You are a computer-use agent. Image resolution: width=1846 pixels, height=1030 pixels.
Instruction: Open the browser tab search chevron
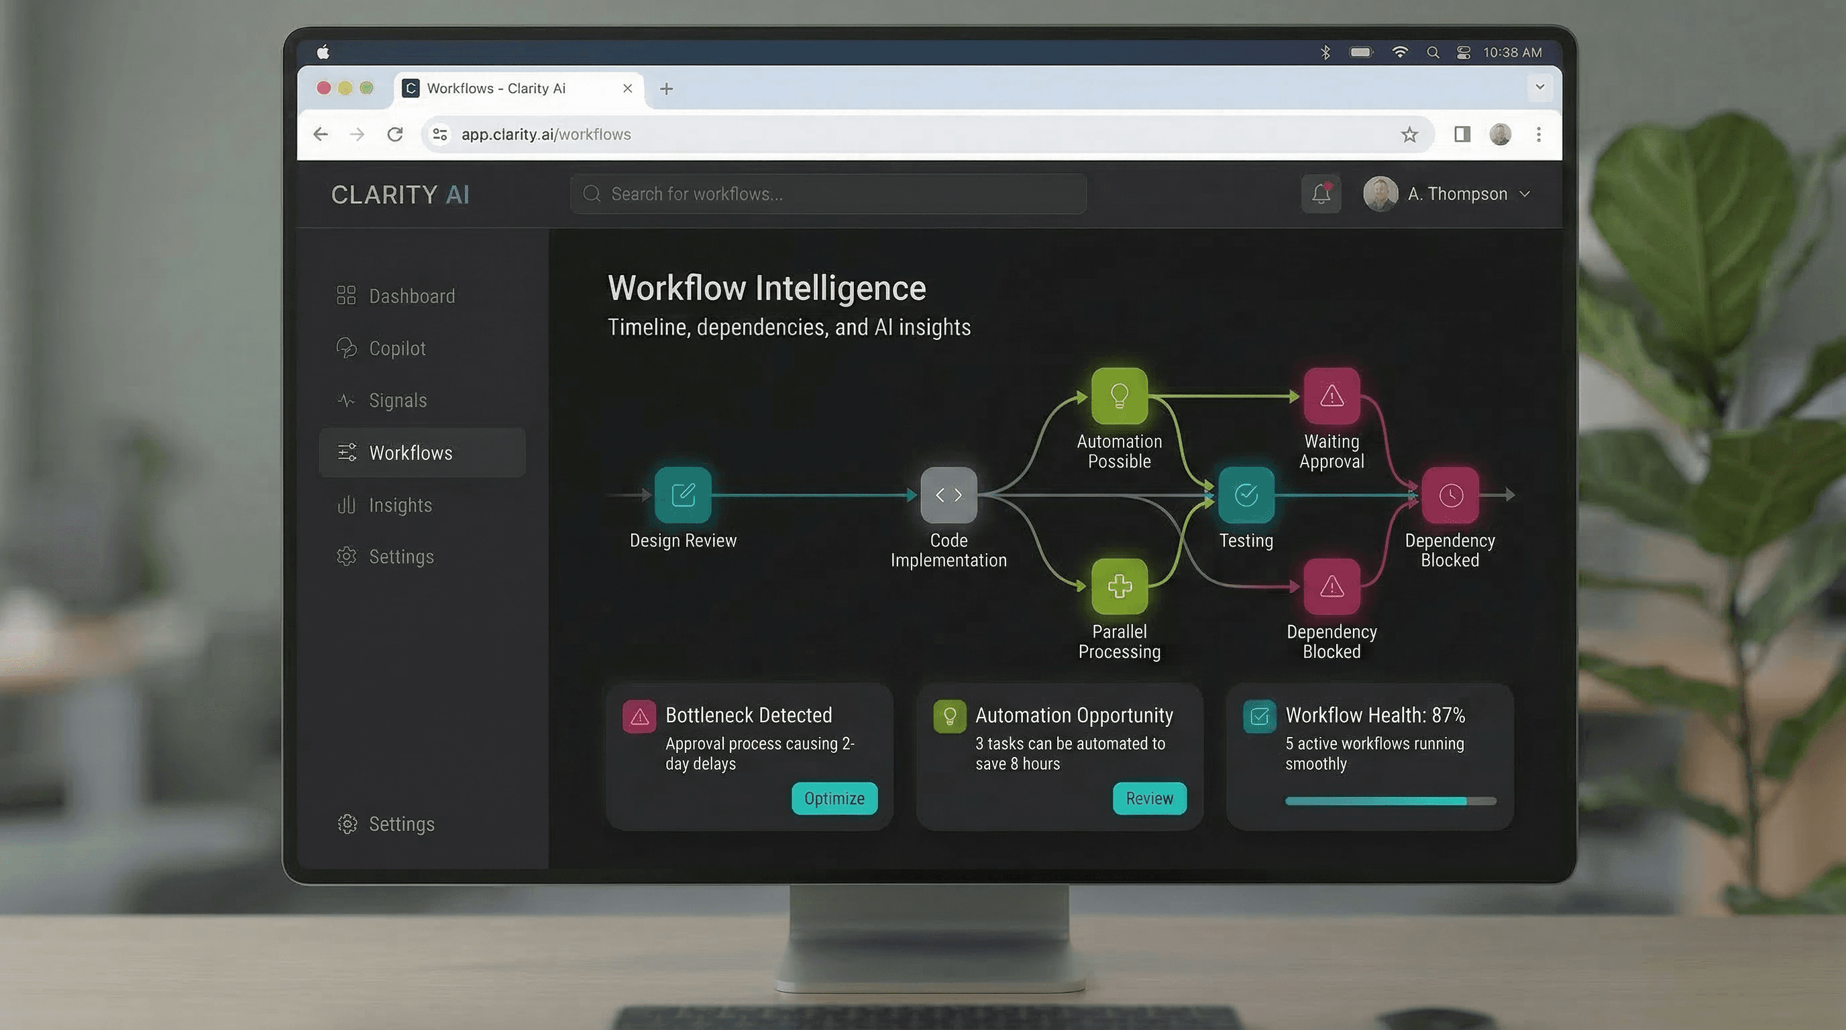[1539, 87]
